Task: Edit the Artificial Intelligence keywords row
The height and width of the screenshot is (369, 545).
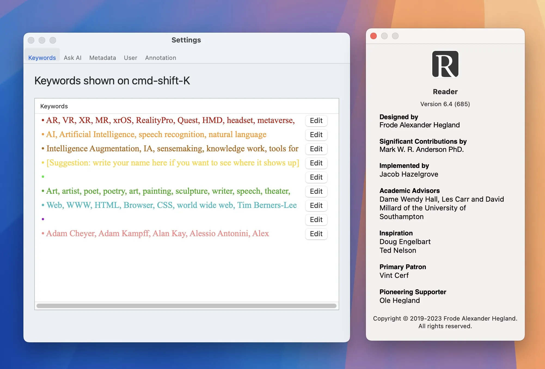Action: [x=316, y=135]
